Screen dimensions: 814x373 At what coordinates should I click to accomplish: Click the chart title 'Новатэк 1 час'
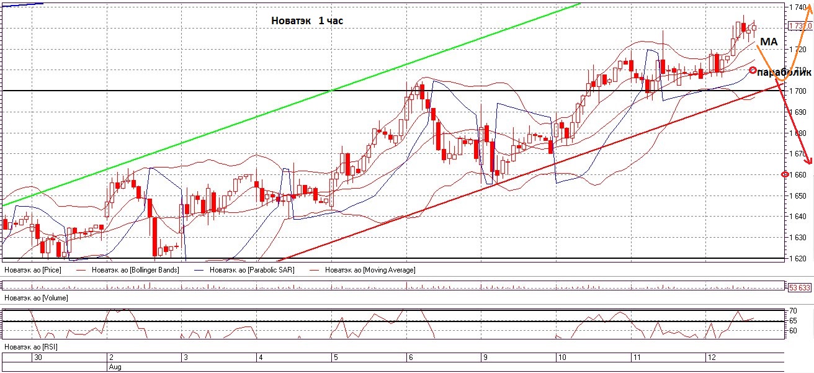click(307, 20)
